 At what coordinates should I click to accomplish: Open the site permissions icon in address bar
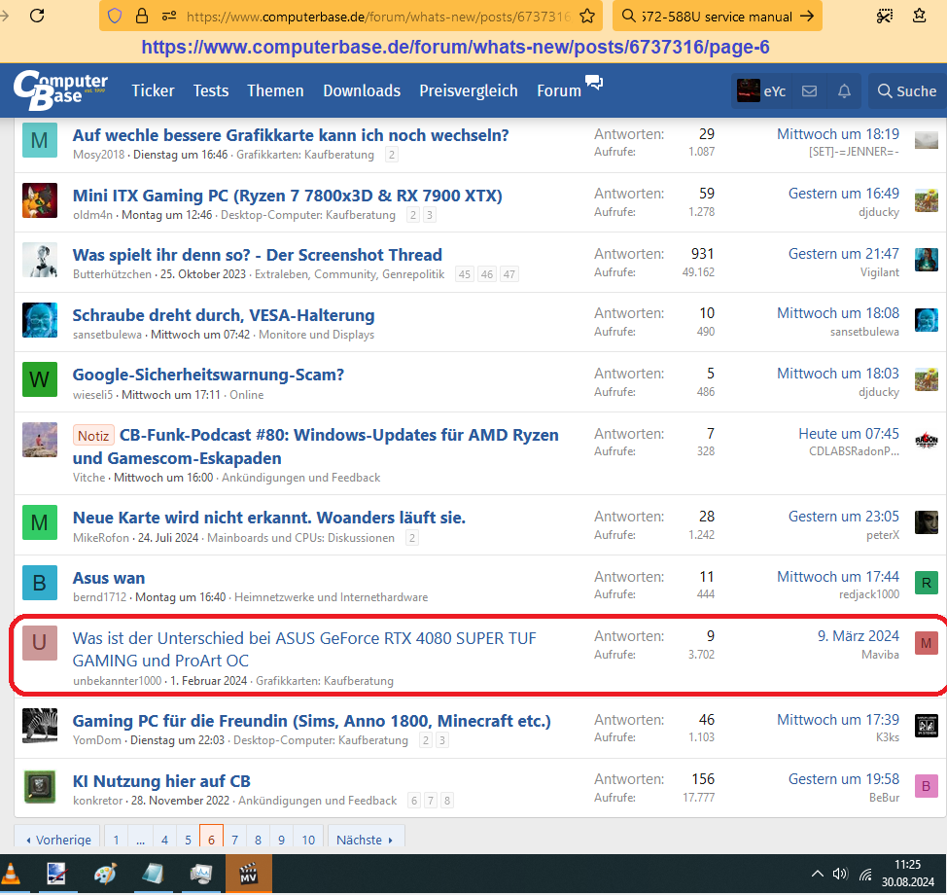tap(168, 16)
